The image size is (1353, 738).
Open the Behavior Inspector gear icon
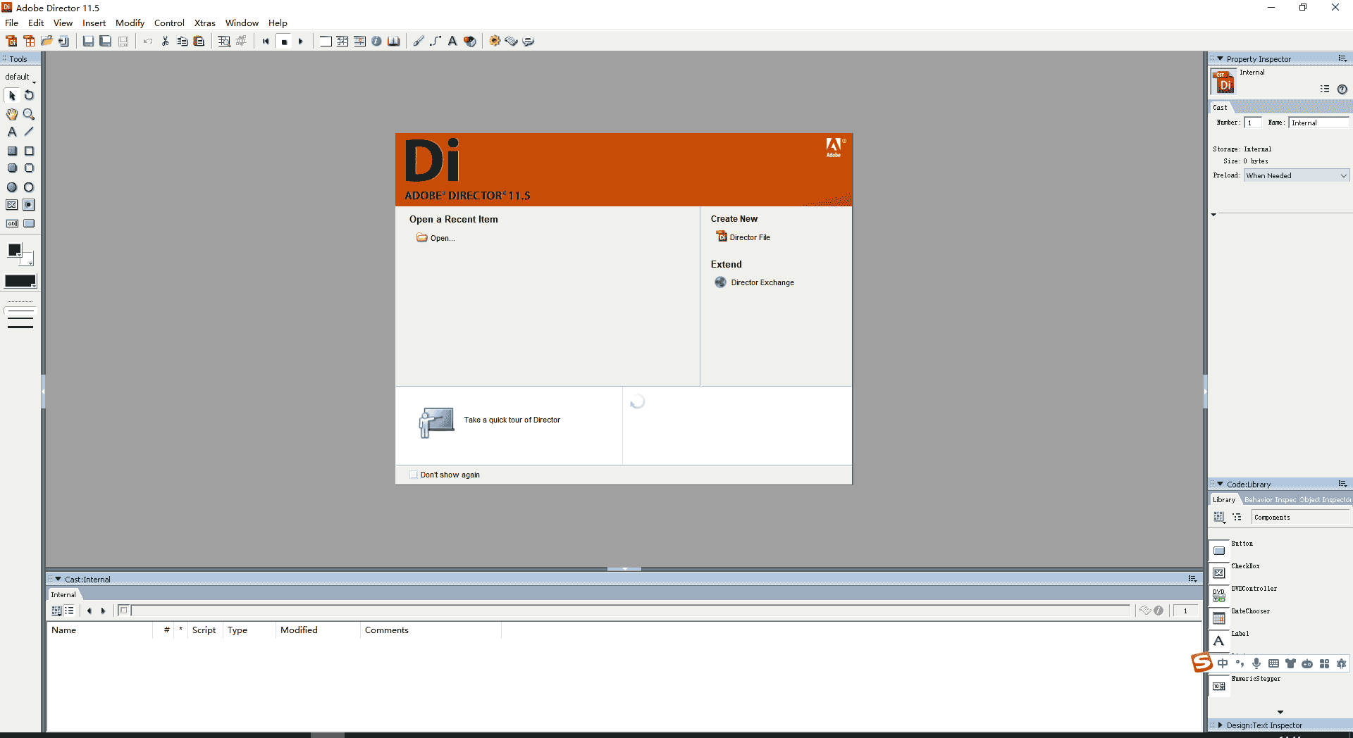pyautogui.click(x=495, y=41)
